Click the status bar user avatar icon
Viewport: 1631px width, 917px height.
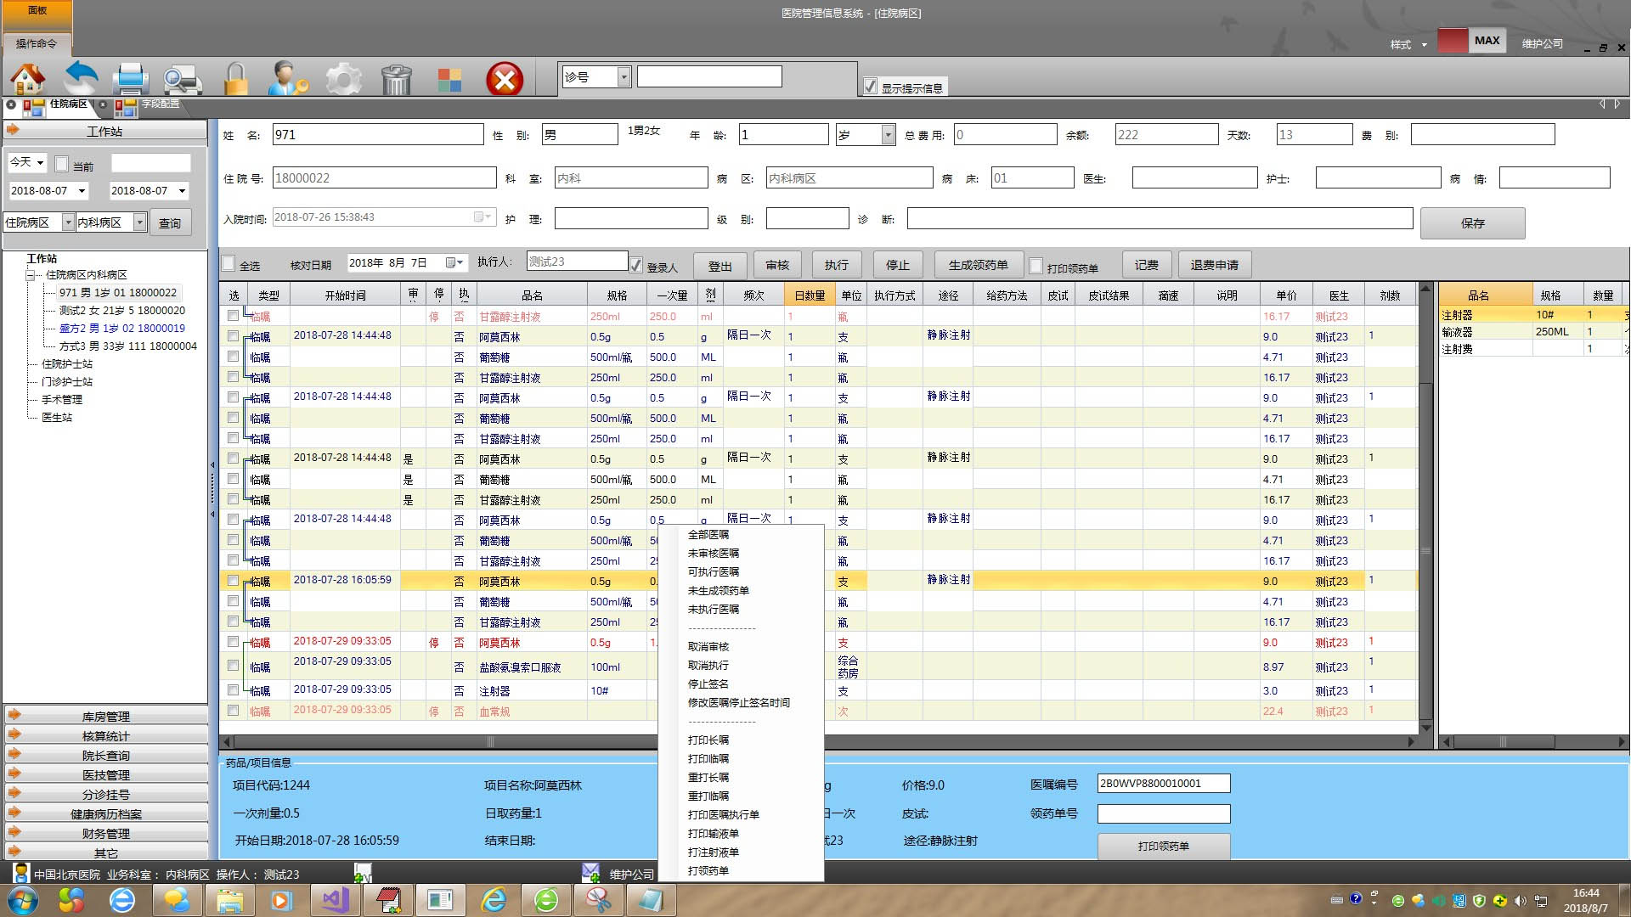pyautogui.click(x=21, y=873)
